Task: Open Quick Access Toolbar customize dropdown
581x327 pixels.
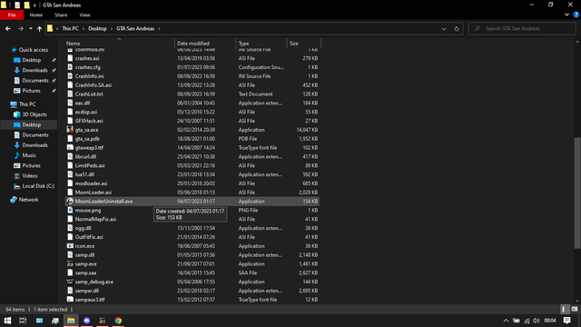Action: (34, 5)
